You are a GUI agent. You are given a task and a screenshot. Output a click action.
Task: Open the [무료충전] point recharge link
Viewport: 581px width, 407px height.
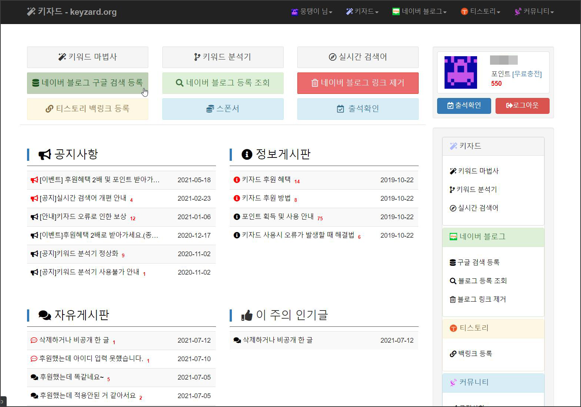coord(527,74)
